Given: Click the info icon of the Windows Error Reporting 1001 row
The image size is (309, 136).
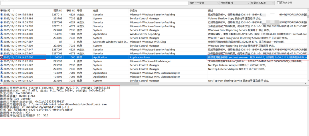Looking at the screenshot, I should (2, 34).
